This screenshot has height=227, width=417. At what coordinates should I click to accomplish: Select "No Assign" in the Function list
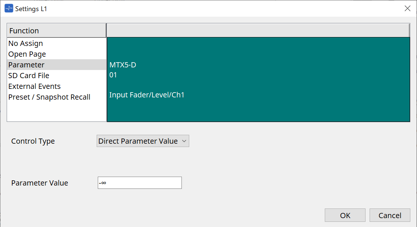(x=26, y=43)
